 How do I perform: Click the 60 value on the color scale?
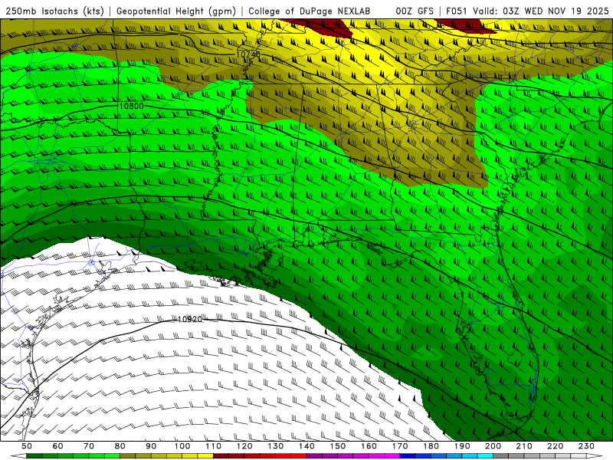click(x=58, y=446)
